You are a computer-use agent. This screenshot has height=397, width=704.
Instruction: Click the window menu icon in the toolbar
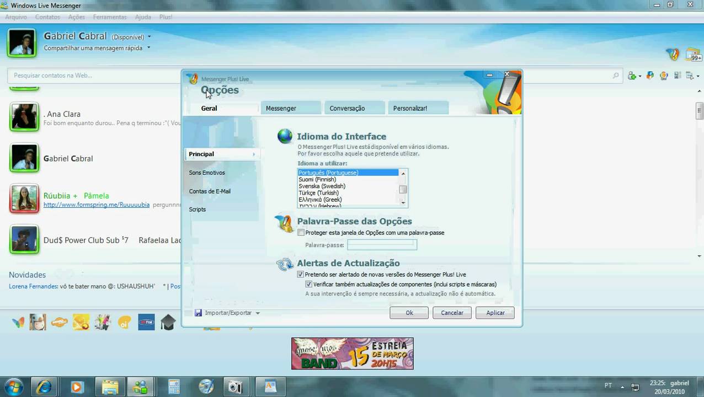click(690, 76)
